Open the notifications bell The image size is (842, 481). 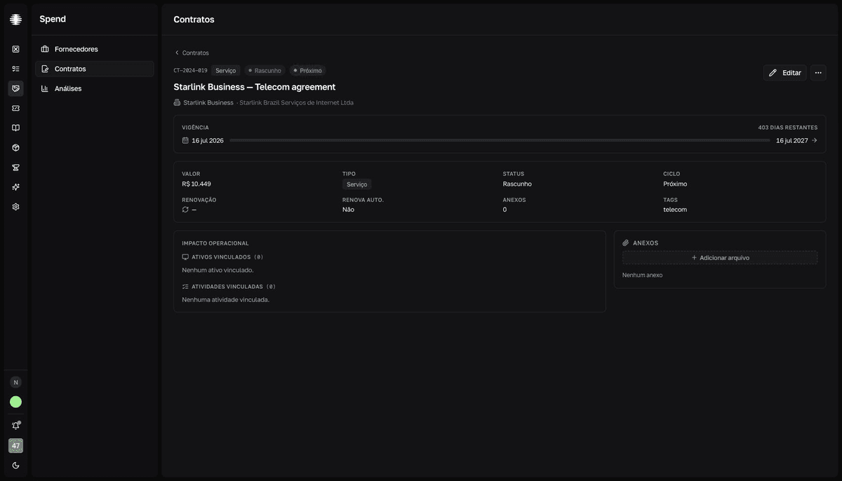15,426
